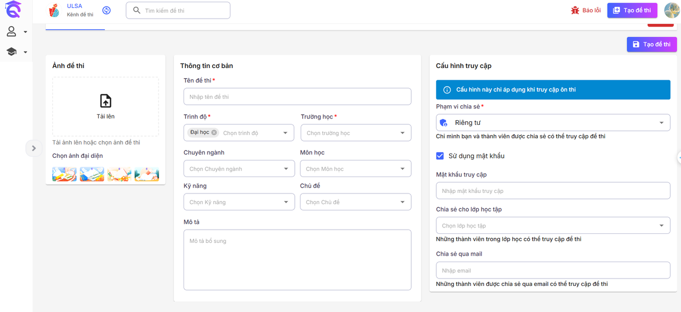Expand the collapsed sidebar with the chevron arrow
Screen dimensions: 681x312
click(x=34, y=148)
